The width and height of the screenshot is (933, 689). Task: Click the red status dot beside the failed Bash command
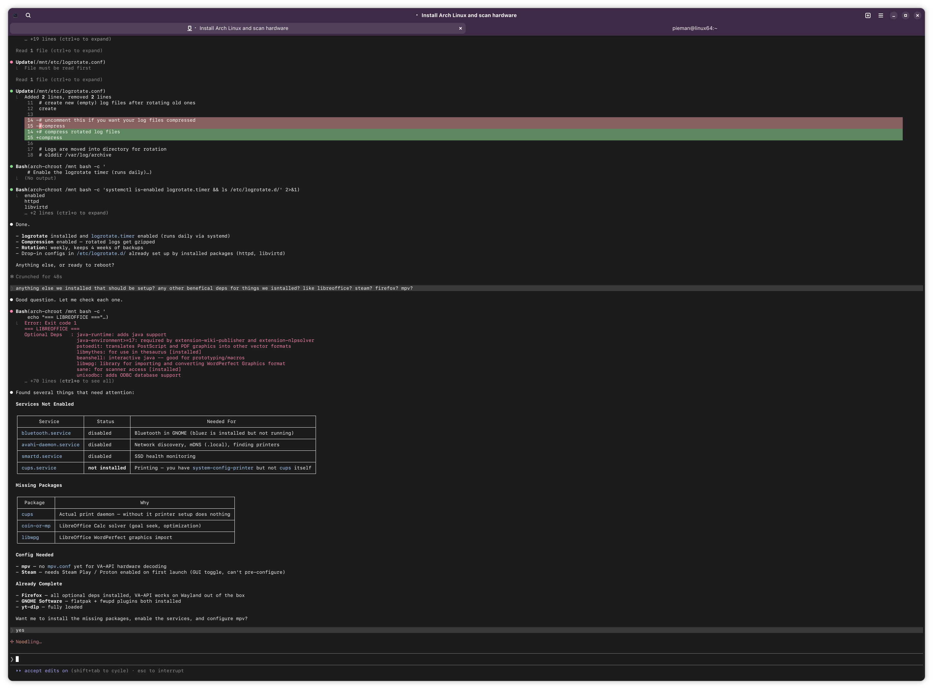[x=11, y=312]
